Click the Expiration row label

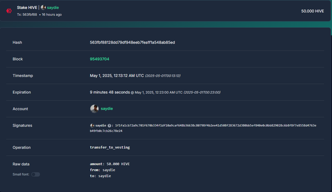(22, 92)
